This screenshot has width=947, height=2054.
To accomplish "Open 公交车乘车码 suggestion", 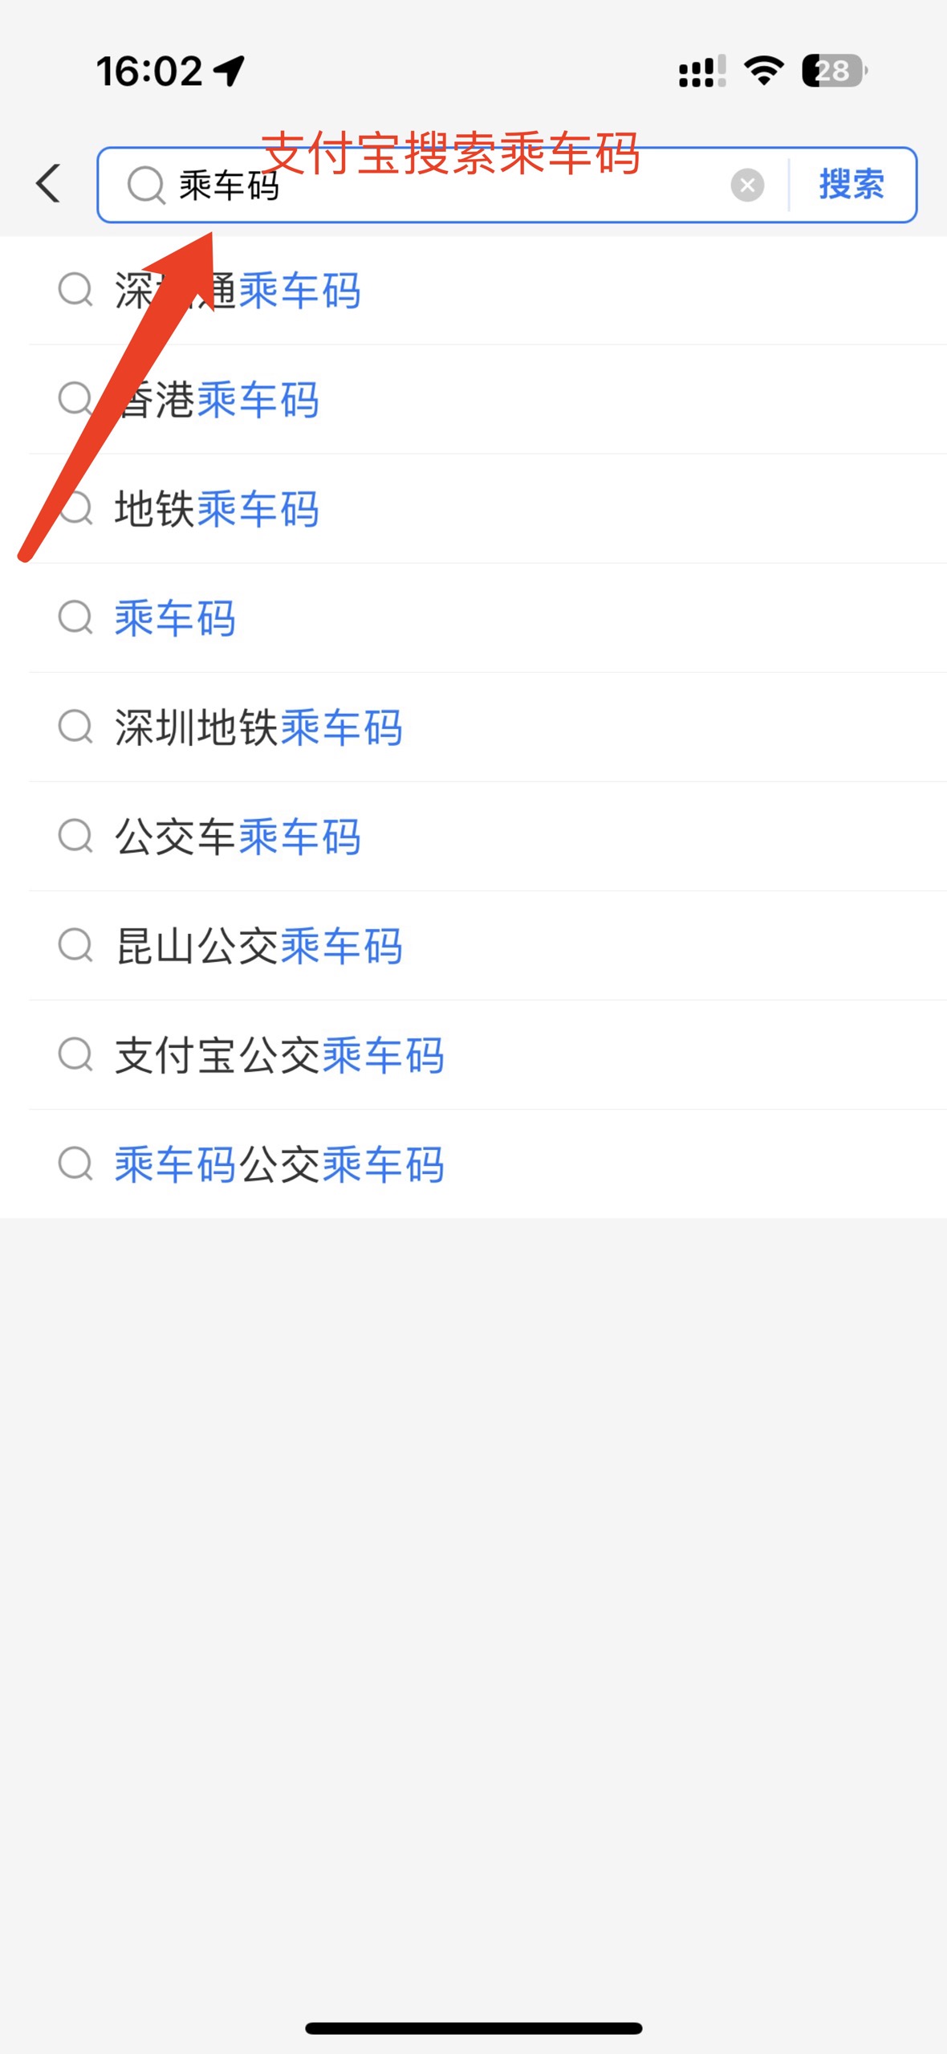I will tap(473, 837).
